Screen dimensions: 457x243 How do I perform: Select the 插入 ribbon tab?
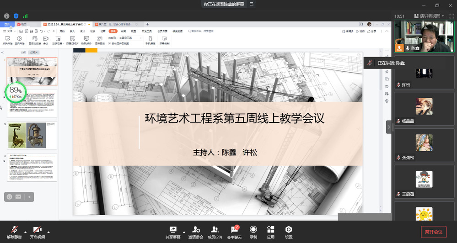(x=72, y=31)
